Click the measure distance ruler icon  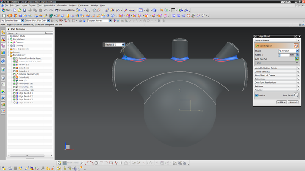coord(133,10)
